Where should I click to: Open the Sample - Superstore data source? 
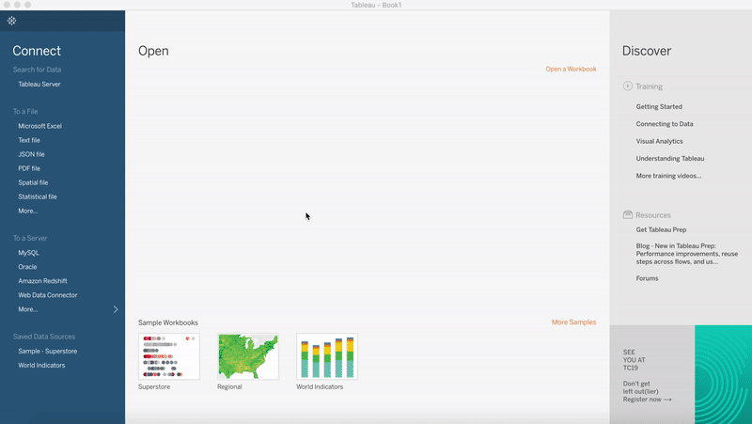(48, 351)
